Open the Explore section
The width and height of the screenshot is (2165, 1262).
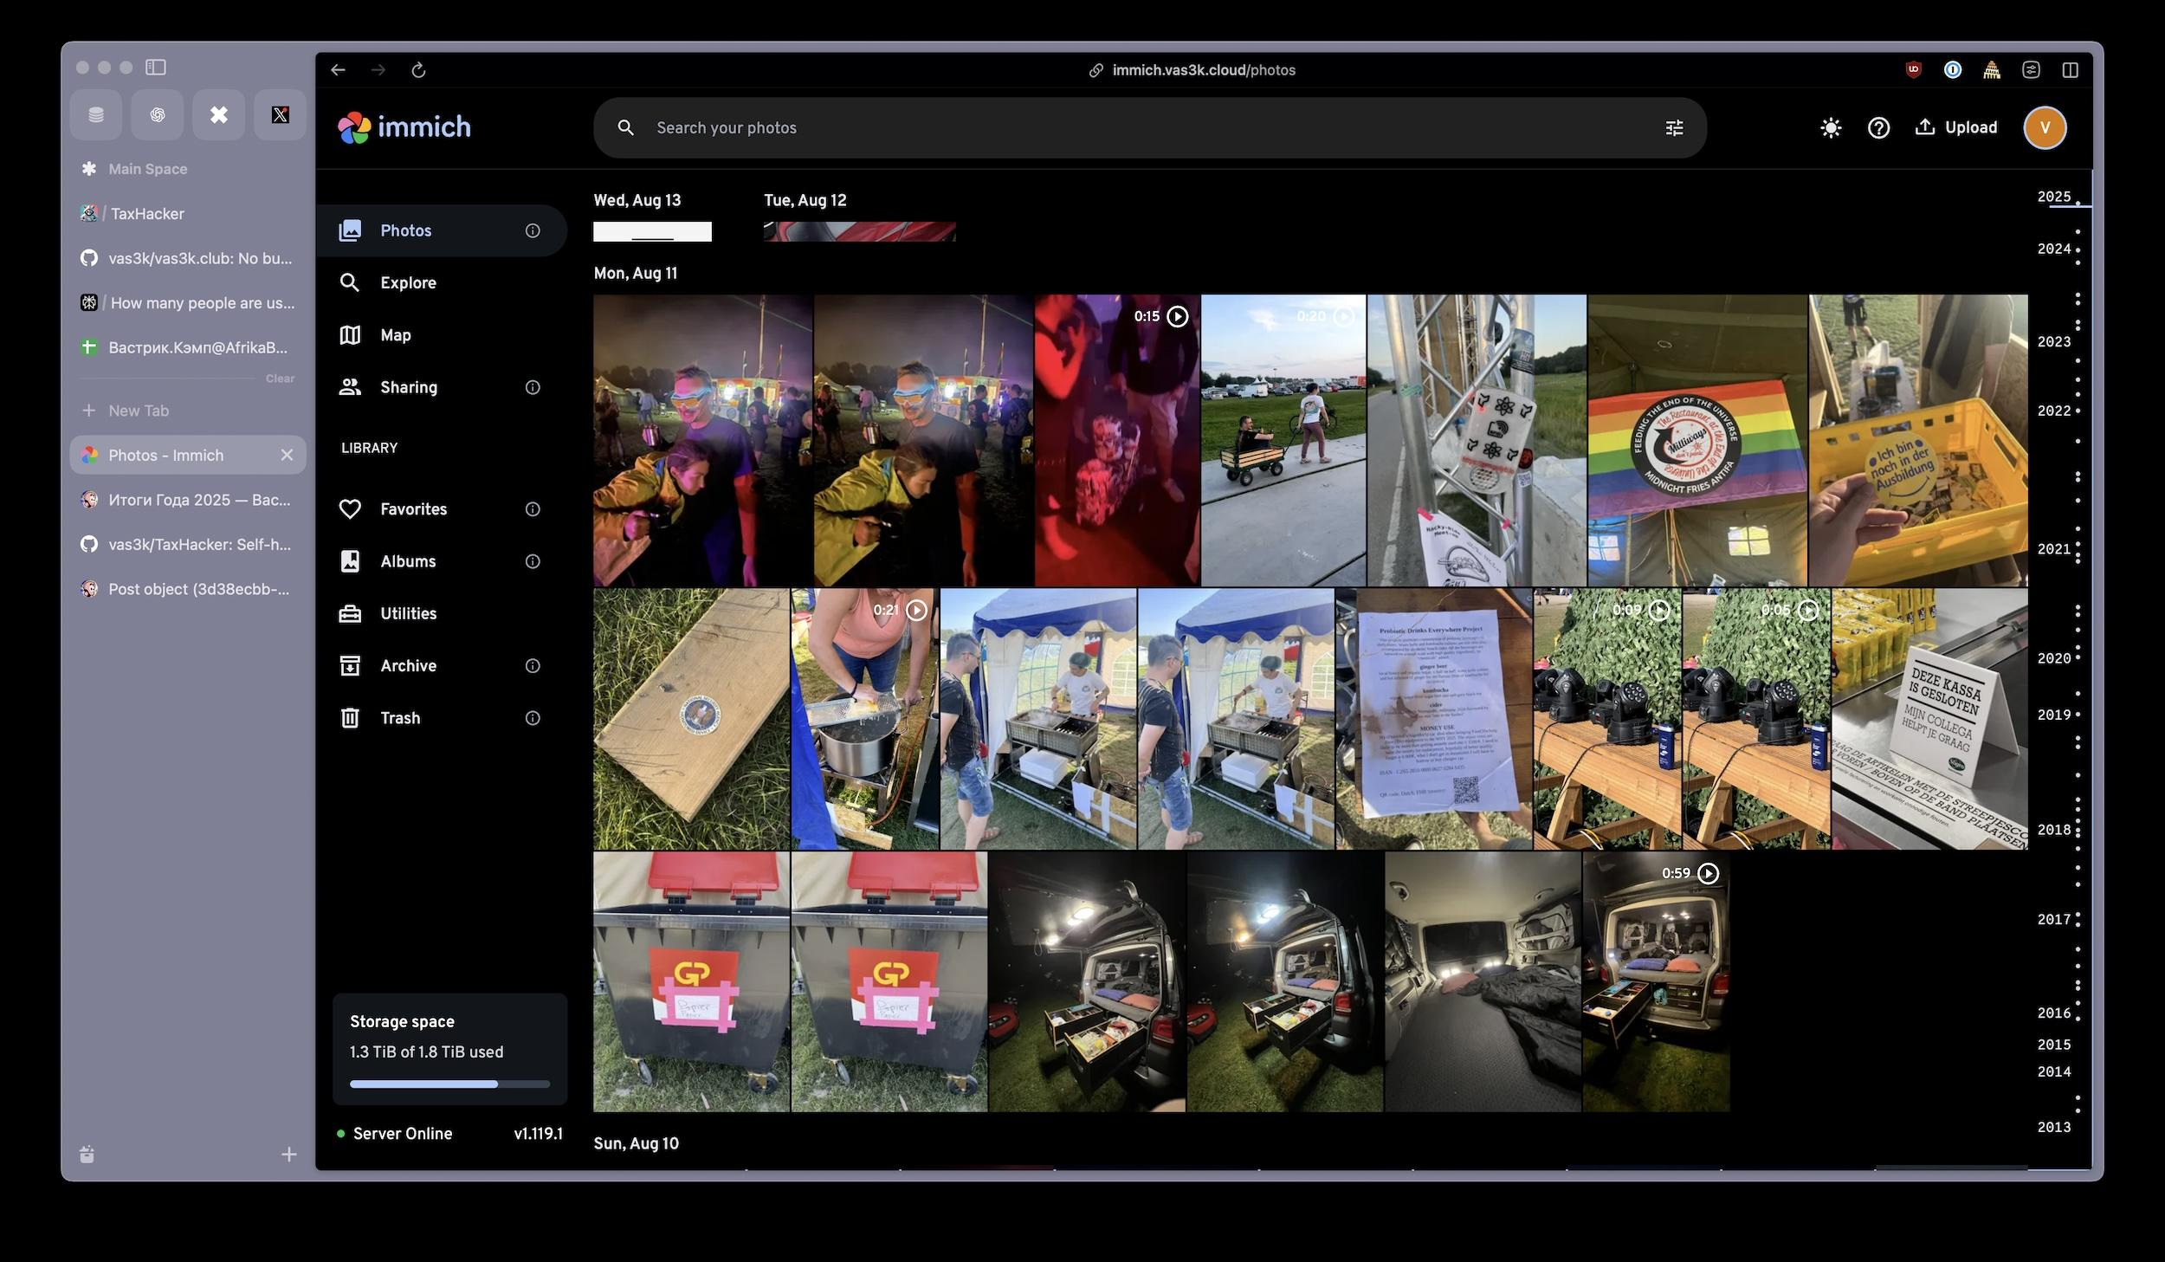pos(407,282)
